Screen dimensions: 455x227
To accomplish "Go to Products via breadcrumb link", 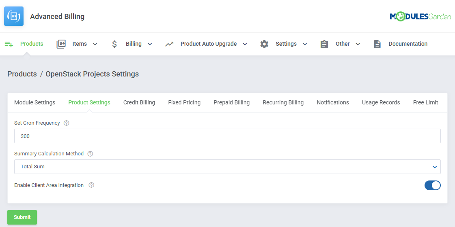I will coord(22,74).
